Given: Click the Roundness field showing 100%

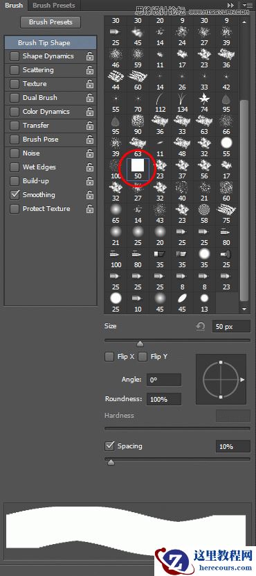Looking at the screenshot, I should [164, 399].
